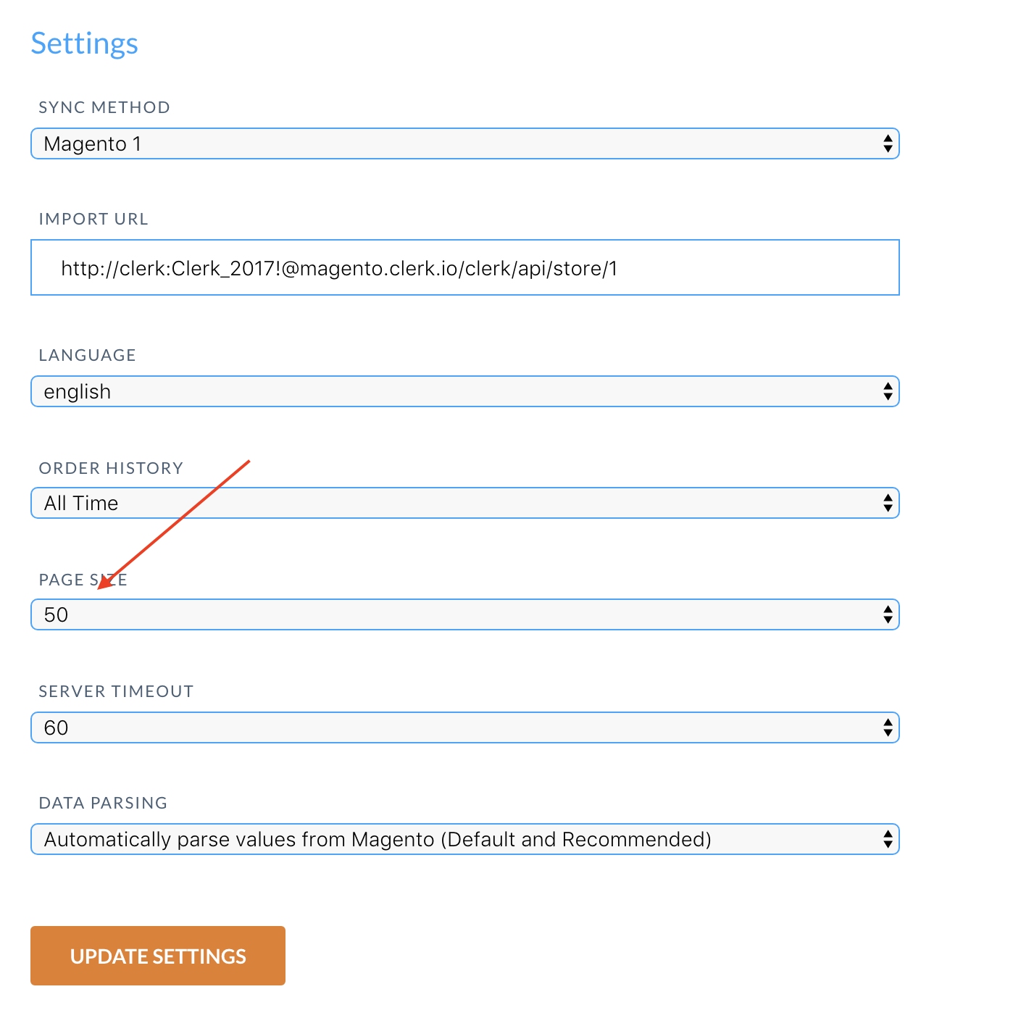Expand the Order History dropdown showing All Time
The image size is (1013, 1026).
464,503
